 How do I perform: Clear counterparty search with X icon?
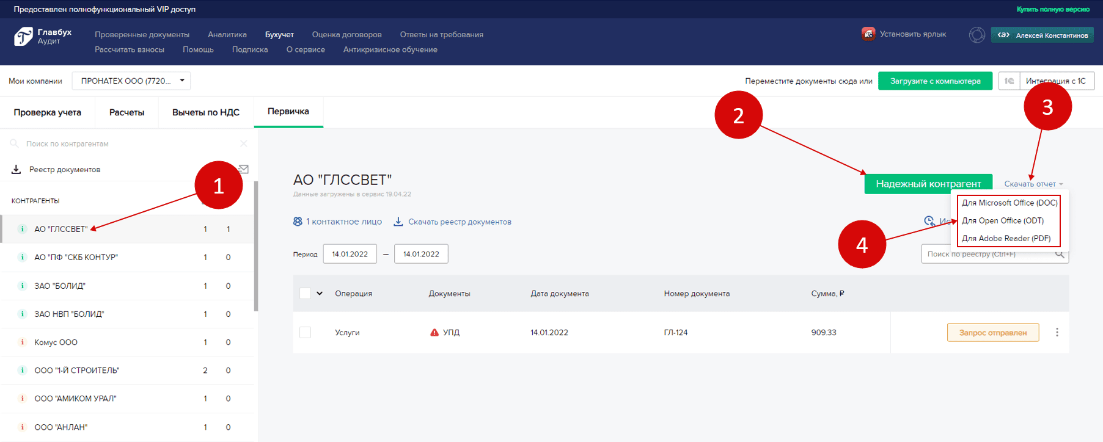coord(244,143)
